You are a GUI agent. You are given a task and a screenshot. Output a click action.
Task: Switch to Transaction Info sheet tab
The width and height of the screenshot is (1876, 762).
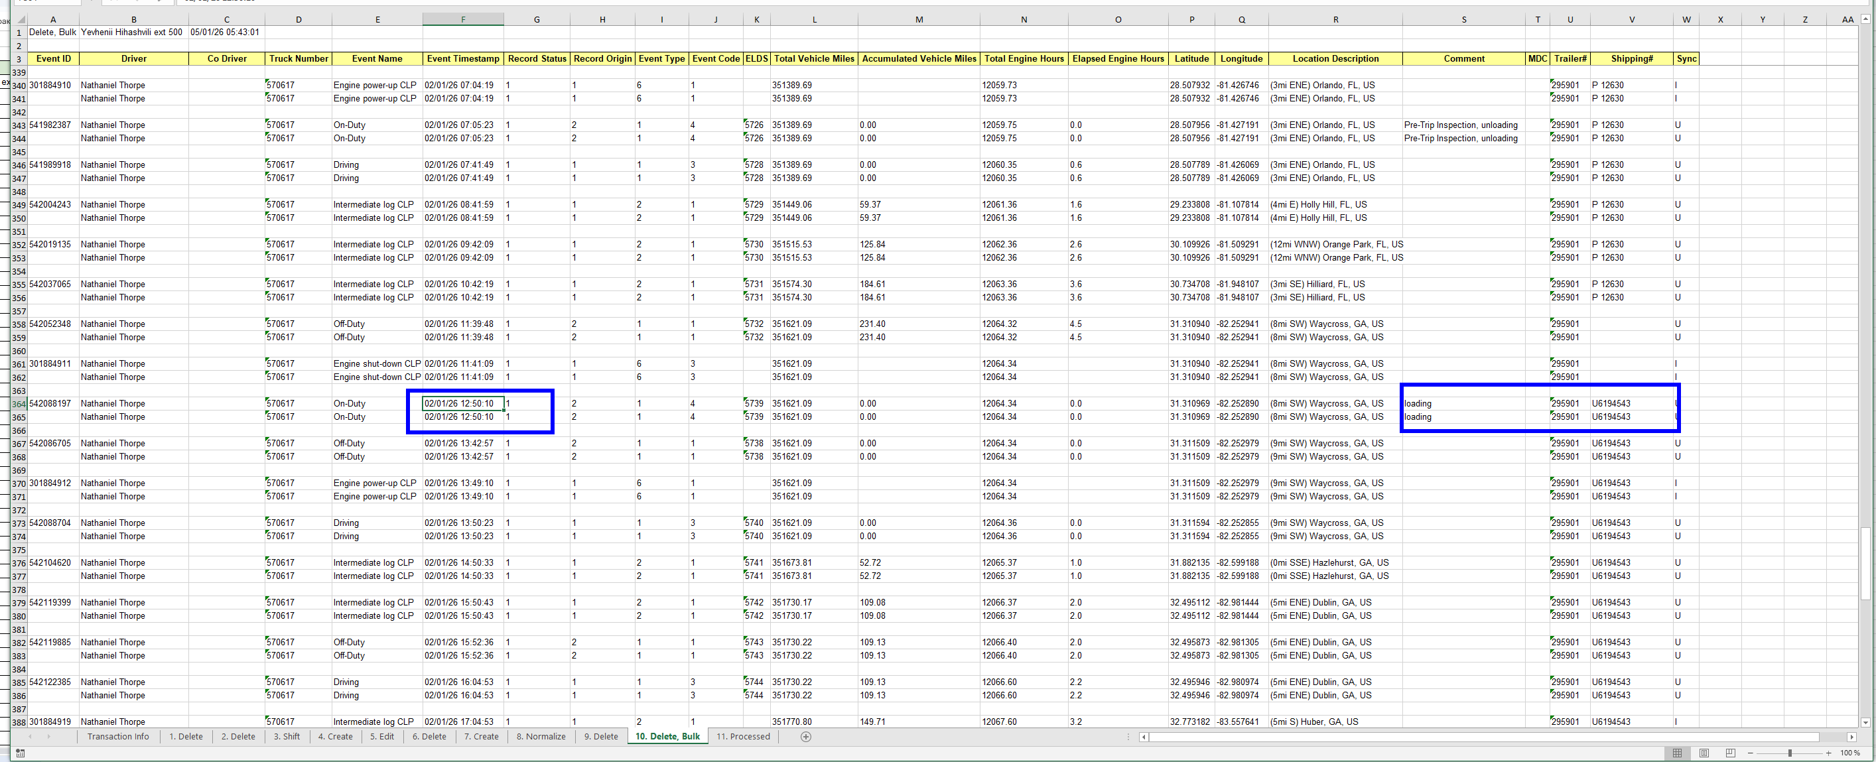[x=118, y=737]
